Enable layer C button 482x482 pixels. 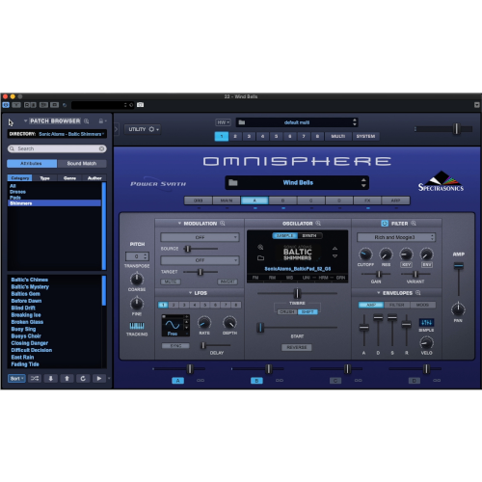pyautogui.click(x=335, y=381)
